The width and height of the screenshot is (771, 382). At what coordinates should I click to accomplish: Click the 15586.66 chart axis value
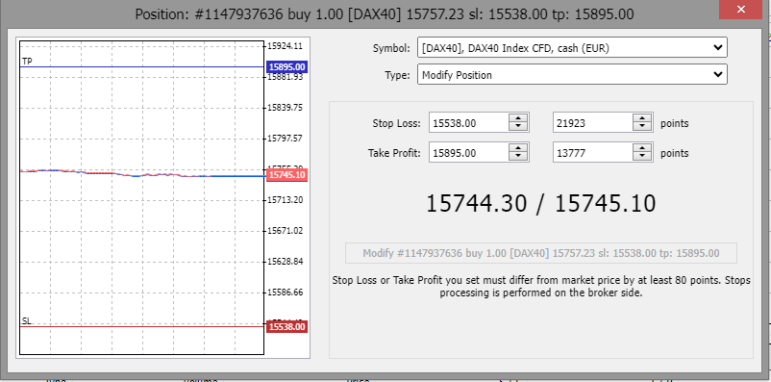click(x=285, y=293)
